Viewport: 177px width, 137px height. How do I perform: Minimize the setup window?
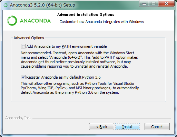144,4
